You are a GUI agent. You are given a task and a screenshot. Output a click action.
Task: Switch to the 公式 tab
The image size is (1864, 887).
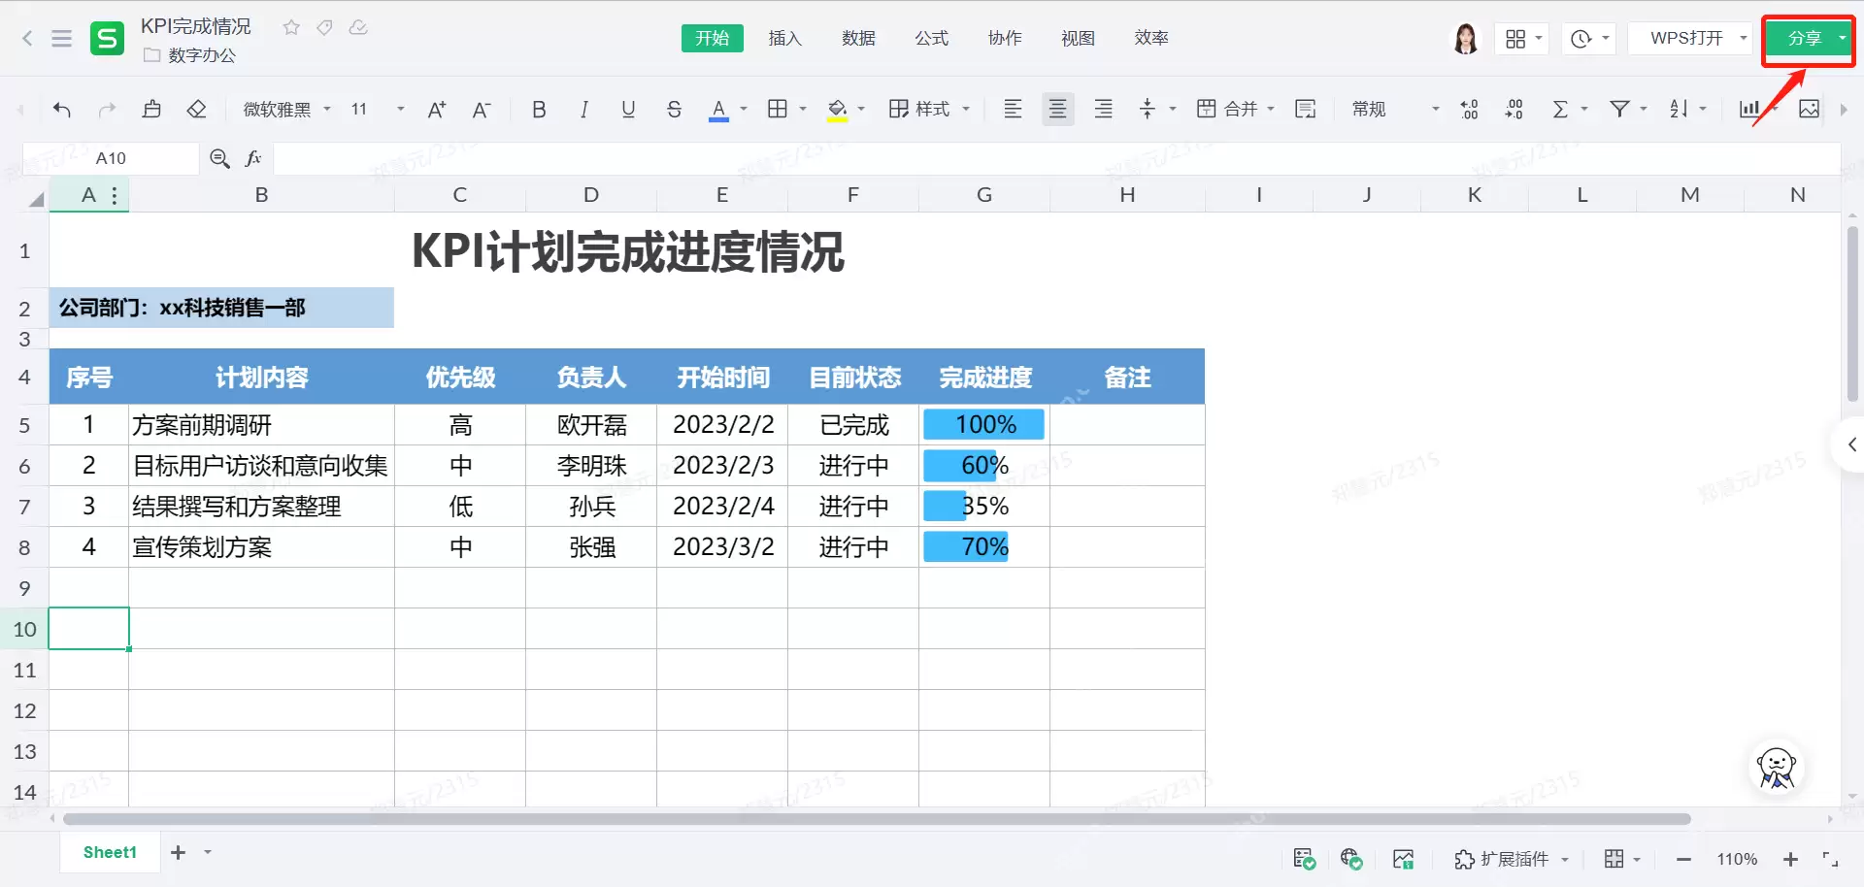point(932,38)
